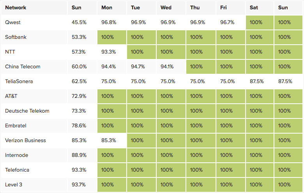Viewport: 304px width, 193px height.
Task: Click Verizon Business's 85.3% Monday cell
Action: point(109,141)
